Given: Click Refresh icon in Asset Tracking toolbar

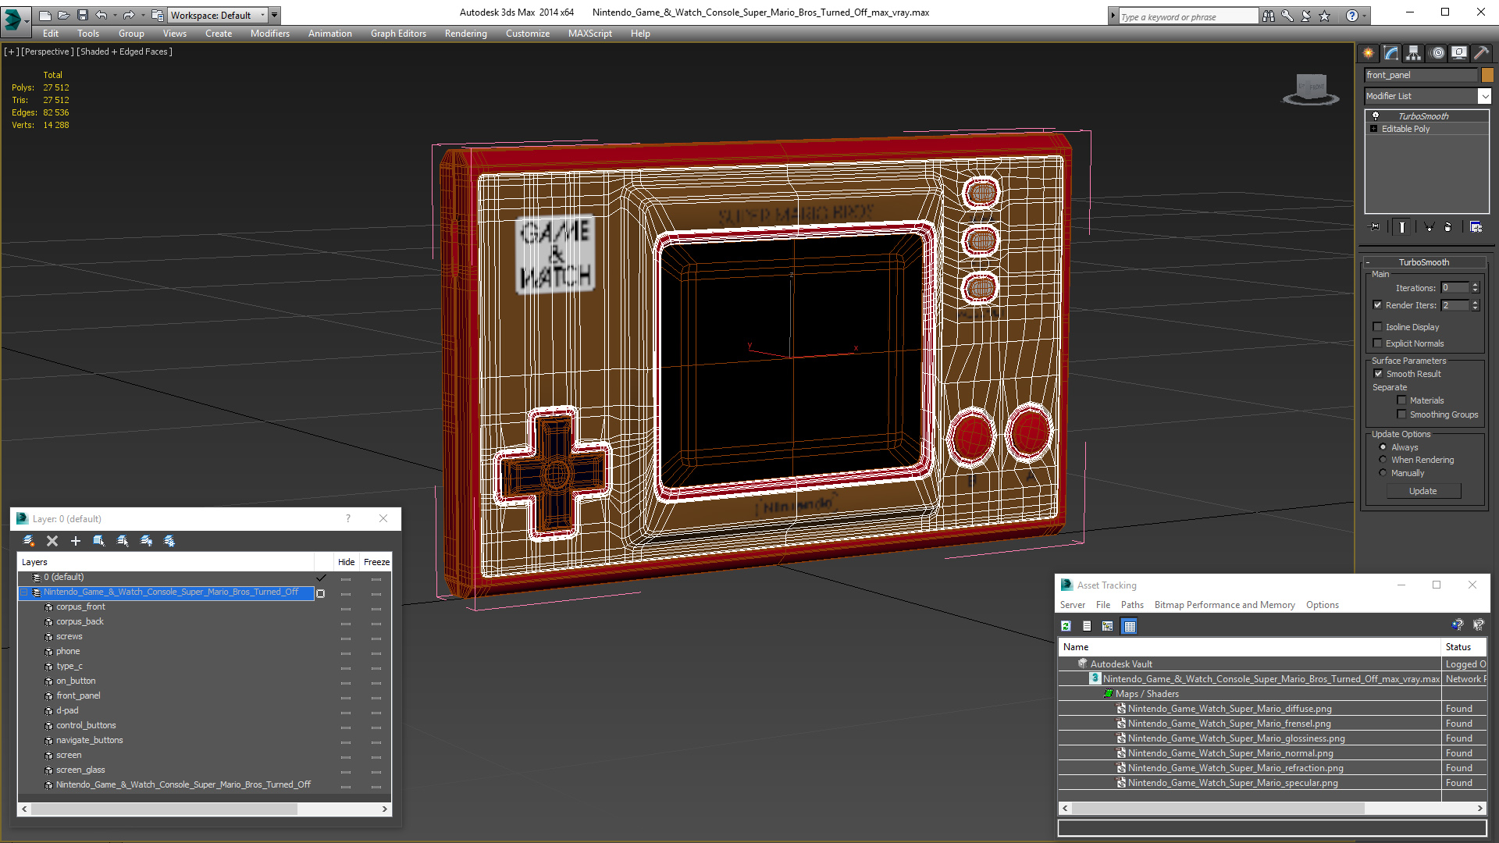Looking at the screenshot, I should [1066, 626].
